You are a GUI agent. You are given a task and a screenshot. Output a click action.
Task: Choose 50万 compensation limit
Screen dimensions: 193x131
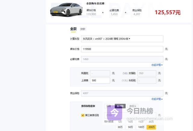click(131, 127)
